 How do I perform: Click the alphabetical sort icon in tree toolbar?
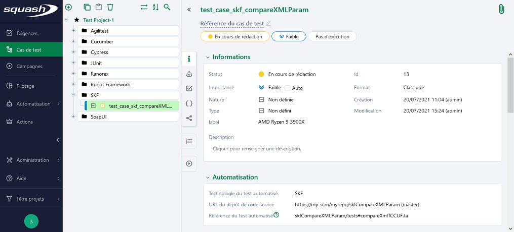click(155, 7)
